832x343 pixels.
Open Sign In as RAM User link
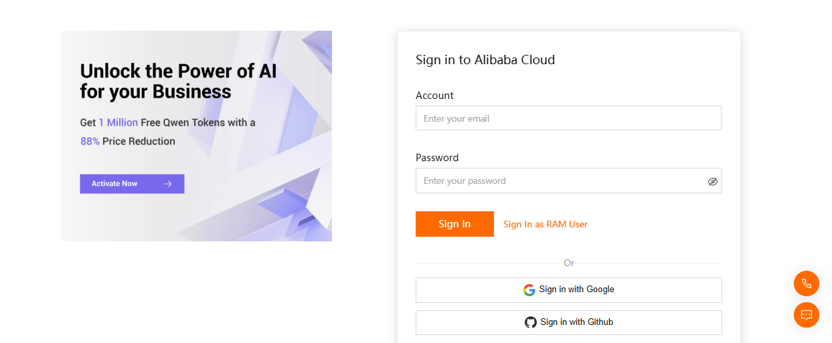(x=546, y=224)
